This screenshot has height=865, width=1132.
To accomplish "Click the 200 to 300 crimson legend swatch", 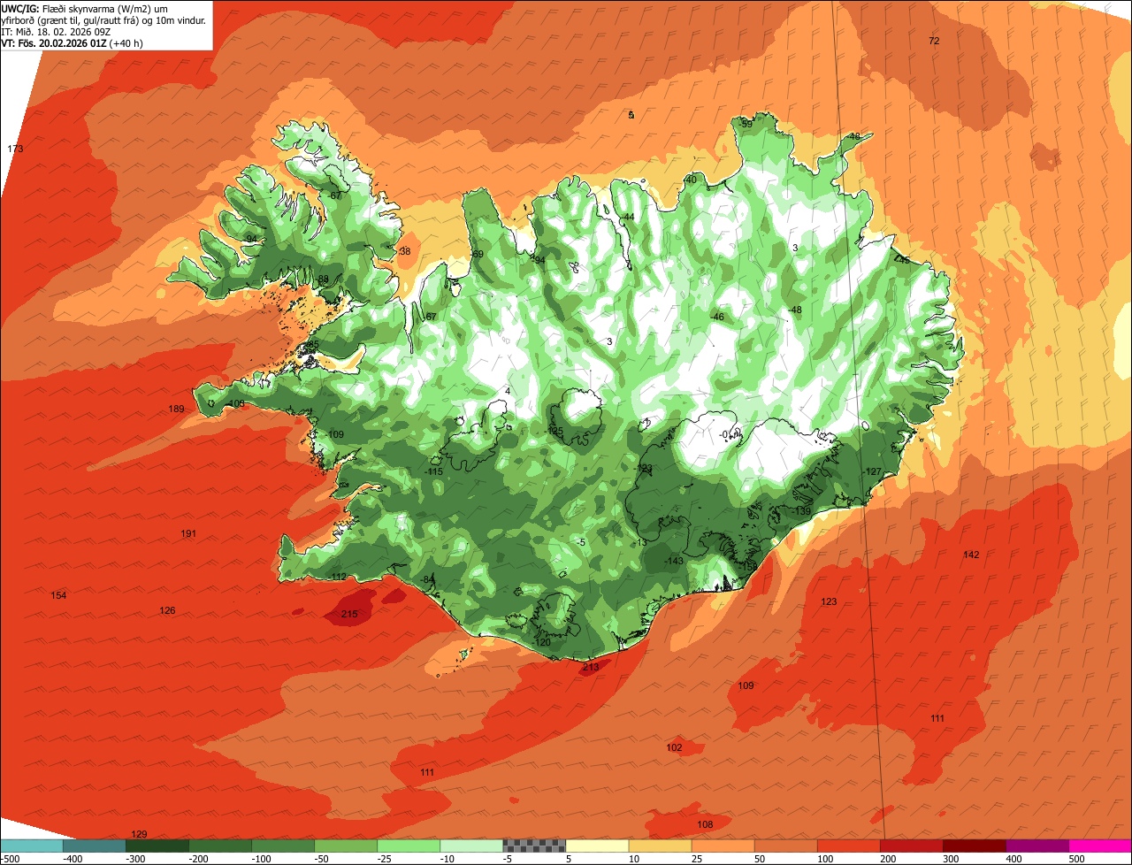I will point(911,846).
